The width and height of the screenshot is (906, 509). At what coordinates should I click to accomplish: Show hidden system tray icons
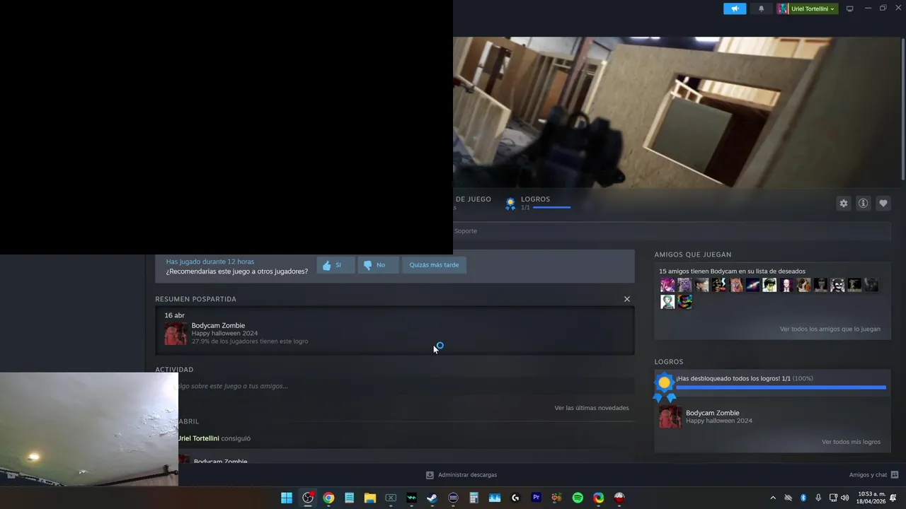click(x=773, y=498)
